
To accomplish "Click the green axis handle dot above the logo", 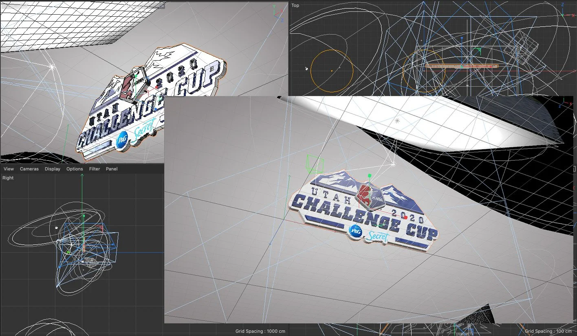I will coord(369,176).
